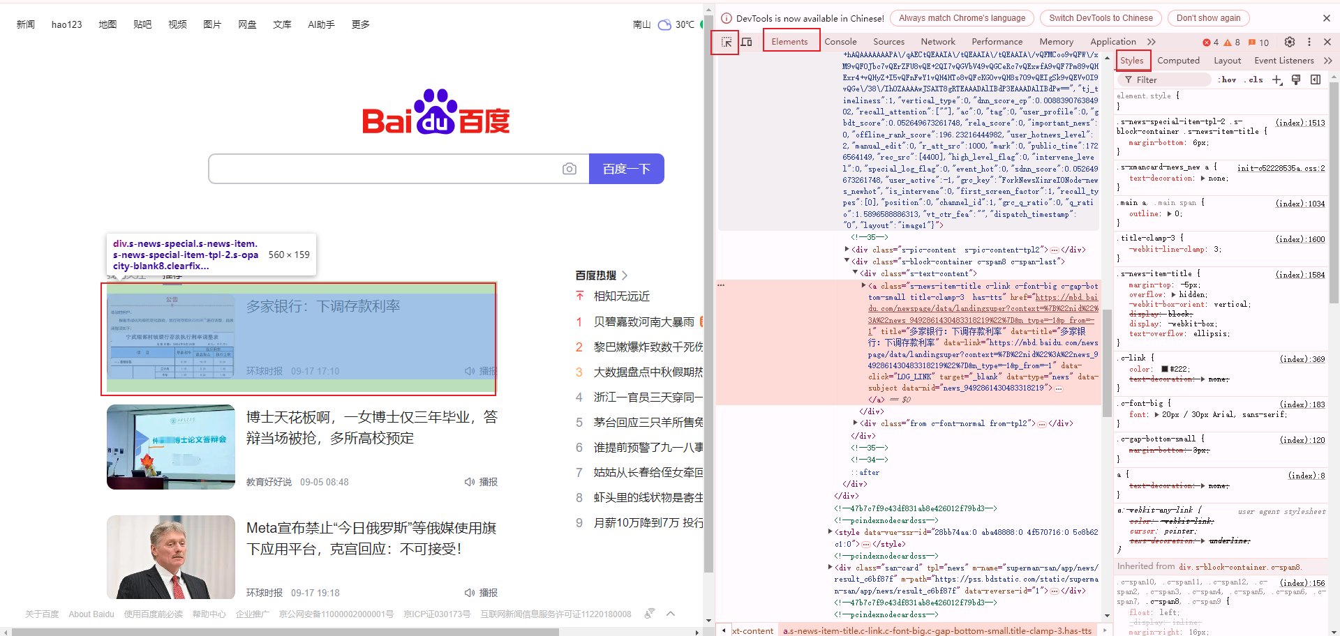1340x636 pixels.
Task: Open the Event Listeners tab
Action: pyautogui.click(x=1283, y=61)
